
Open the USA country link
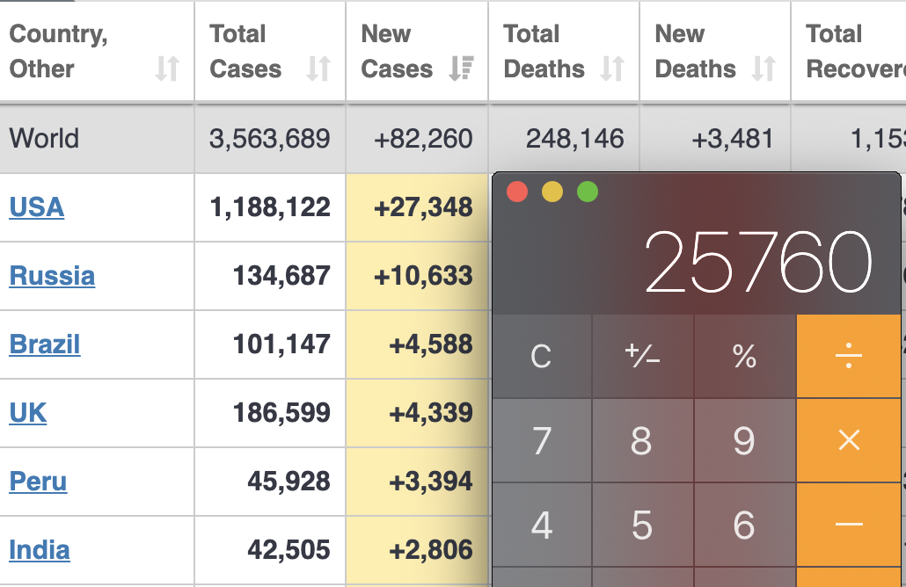pyautogui.click(x=37, y=207)
